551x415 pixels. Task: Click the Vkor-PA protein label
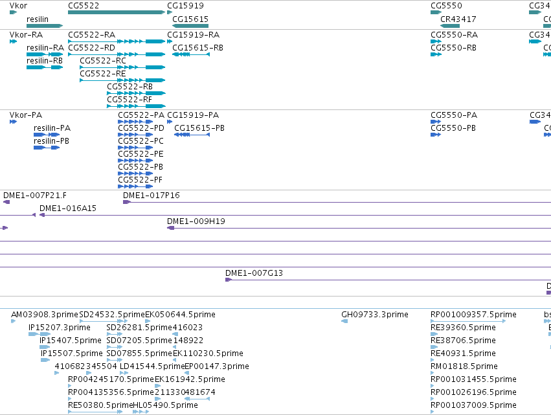point(26,115)
